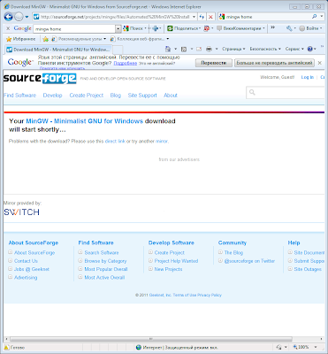The width and height of the screenshot is (328, 354).
Task: Click 'MinGW - Minimalist GNU for Windows' link
Action: (84, 121)
